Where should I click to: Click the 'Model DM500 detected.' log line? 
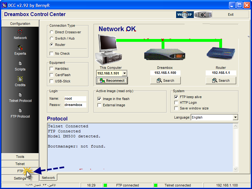coord(74,136)
